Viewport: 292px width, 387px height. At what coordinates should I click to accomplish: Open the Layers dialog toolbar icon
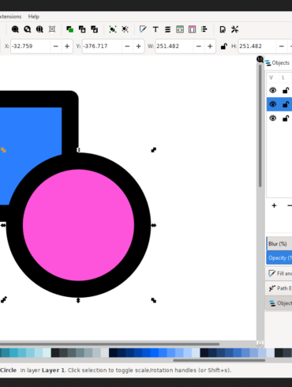(x=167, y=29)
